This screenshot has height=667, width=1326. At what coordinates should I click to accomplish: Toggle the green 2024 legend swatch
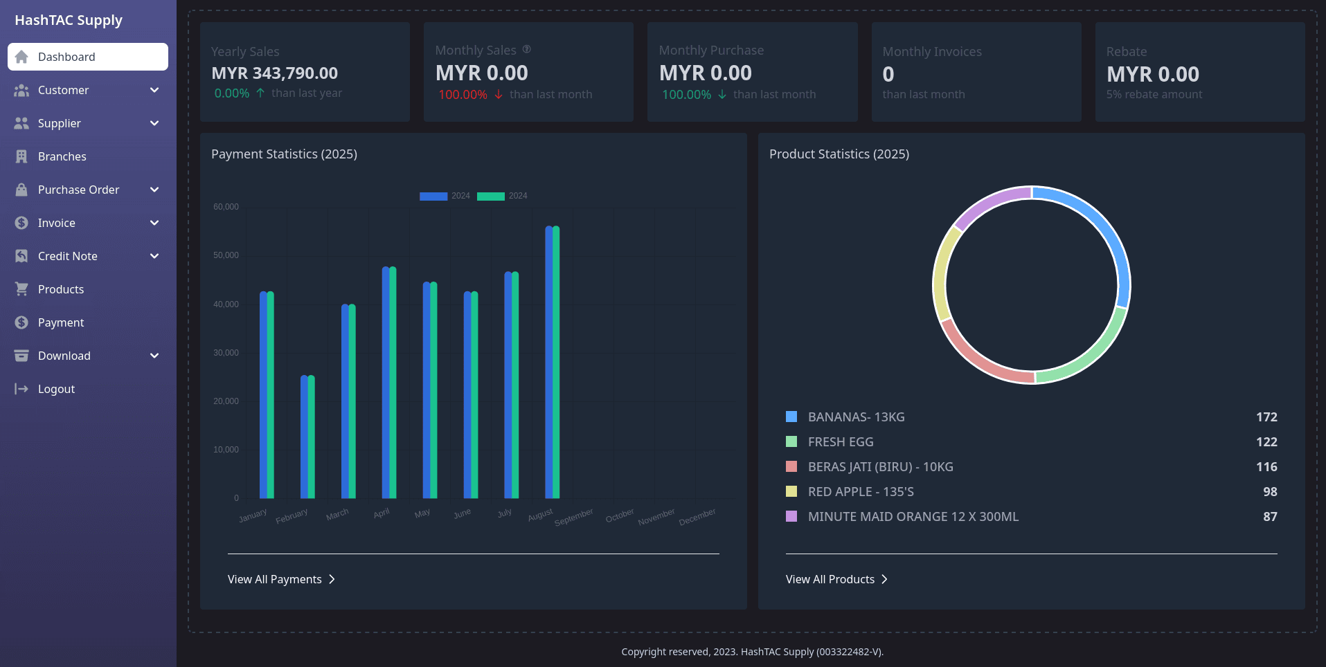click(491, 196)
